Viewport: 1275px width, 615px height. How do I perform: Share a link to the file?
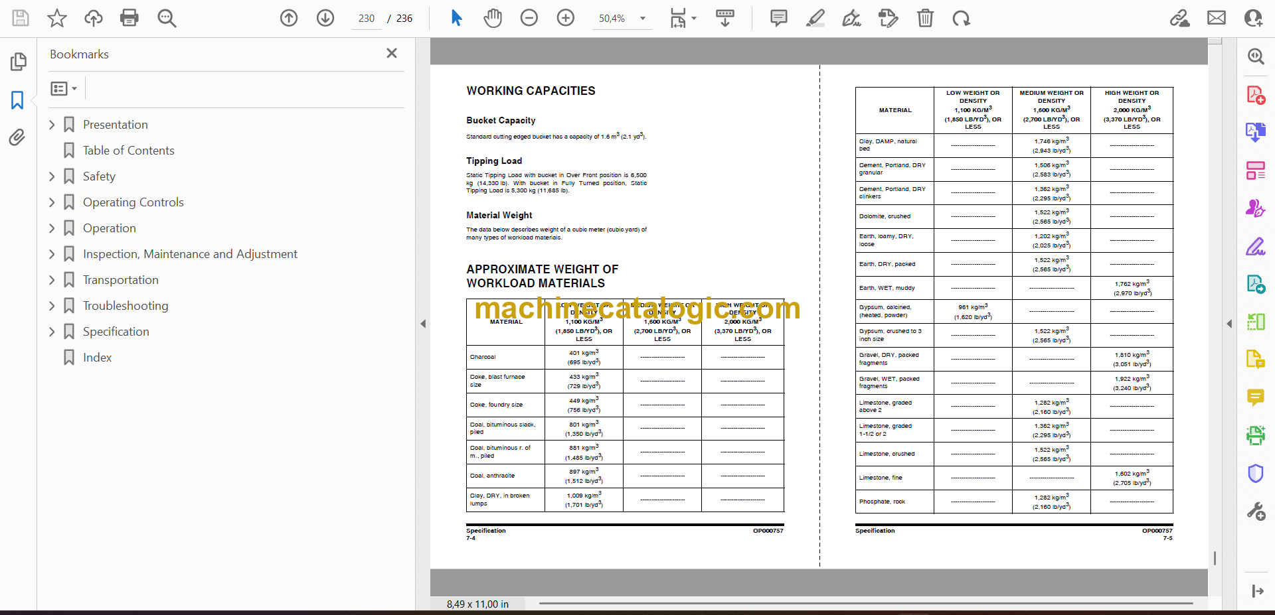tap(1180, 18)
